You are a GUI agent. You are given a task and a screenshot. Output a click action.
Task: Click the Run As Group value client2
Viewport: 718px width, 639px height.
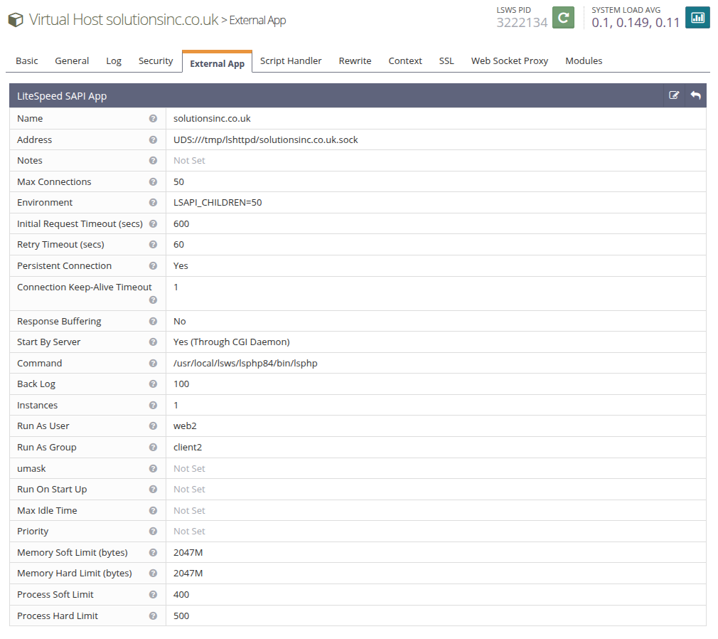click(188, 448)
